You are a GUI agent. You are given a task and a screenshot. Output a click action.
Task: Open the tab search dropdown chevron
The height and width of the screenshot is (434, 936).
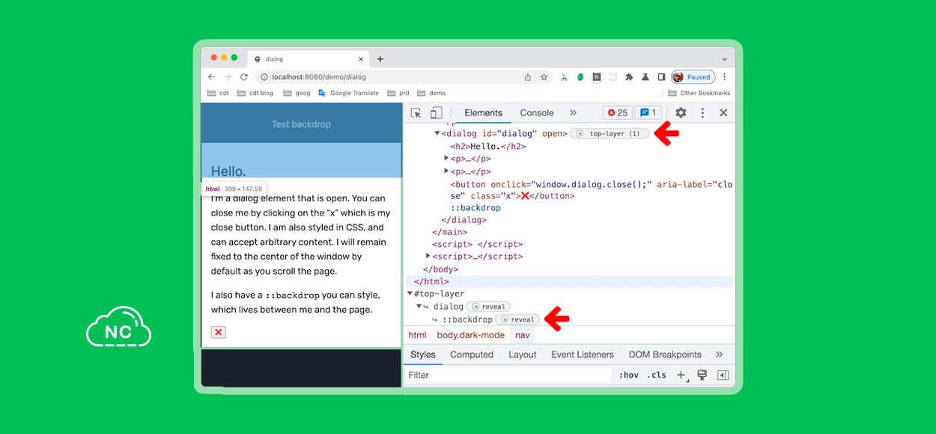[x=724, y=59]
